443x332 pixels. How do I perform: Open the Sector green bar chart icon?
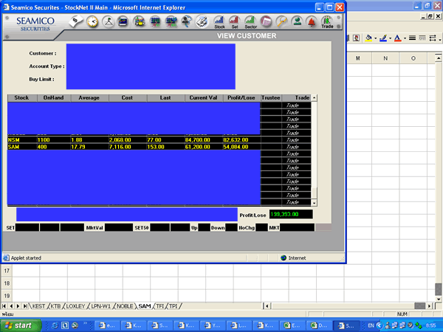point(250,22)
